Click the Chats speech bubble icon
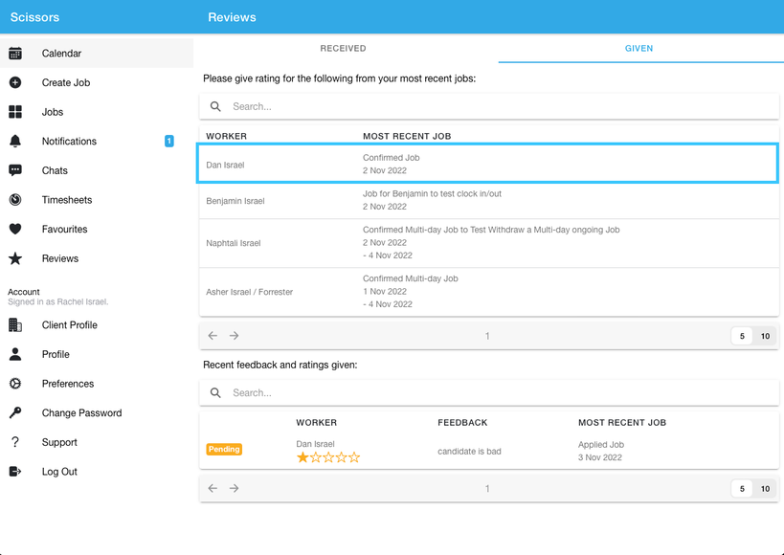 [15, 170]
